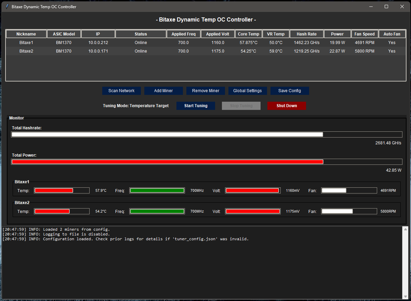
Task: Save the config with Save Config
Action: tap(290, 91)
